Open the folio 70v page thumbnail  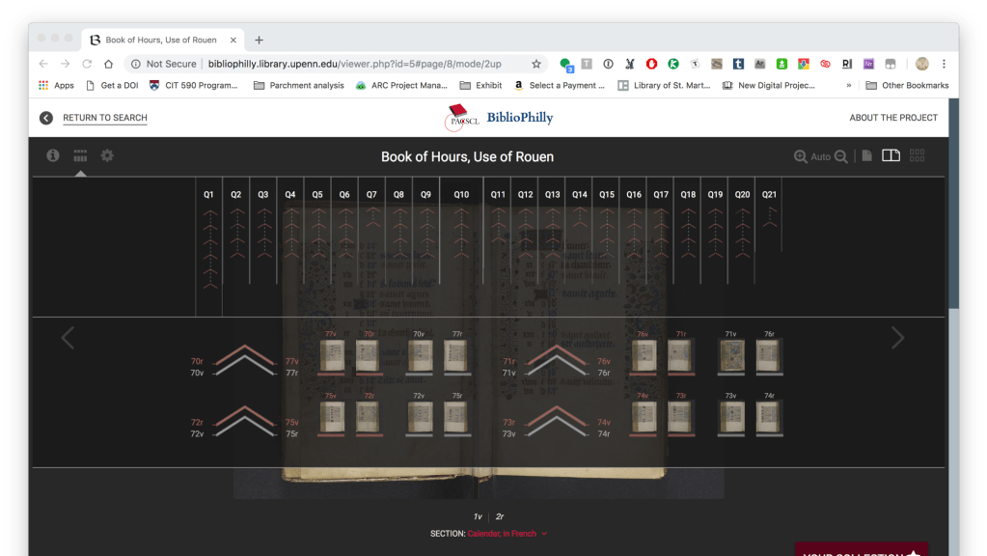pos(419,355)
